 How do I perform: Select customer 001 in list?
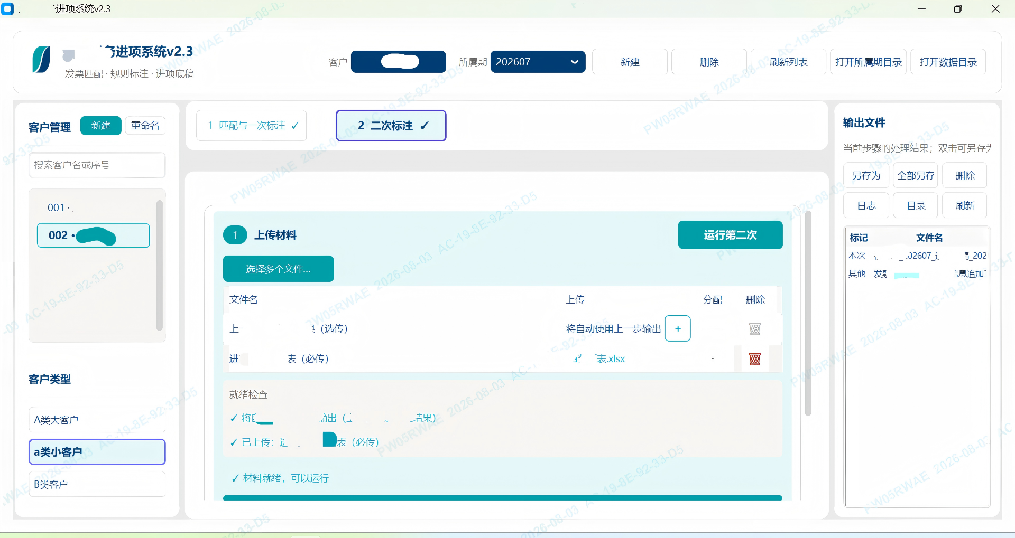tap(93, 207)
